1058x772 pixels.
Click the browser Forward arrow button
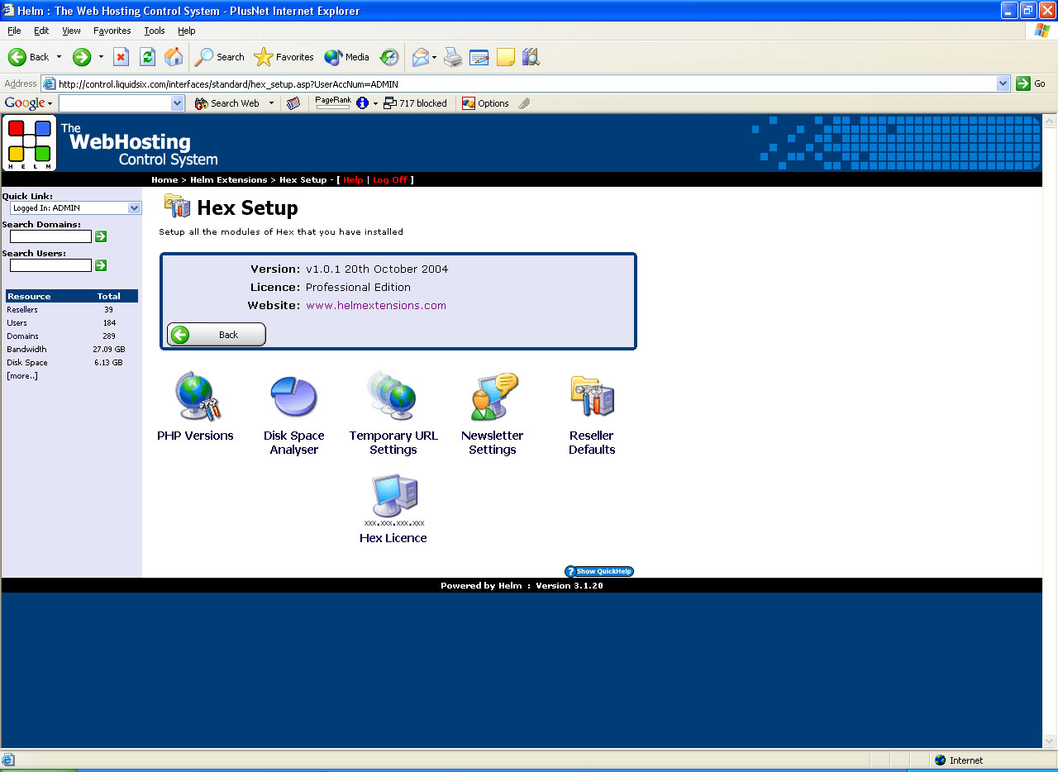(82, 57)
